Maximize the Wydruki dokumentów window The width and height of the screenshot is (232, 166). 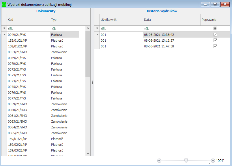[215, 4]
